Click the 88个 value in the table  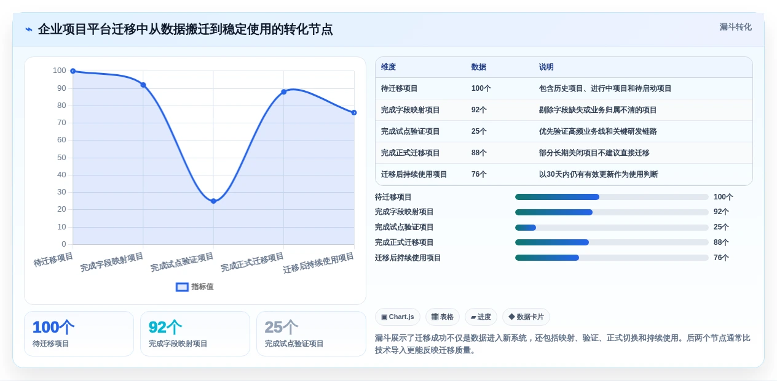click(x=479, y=153)
